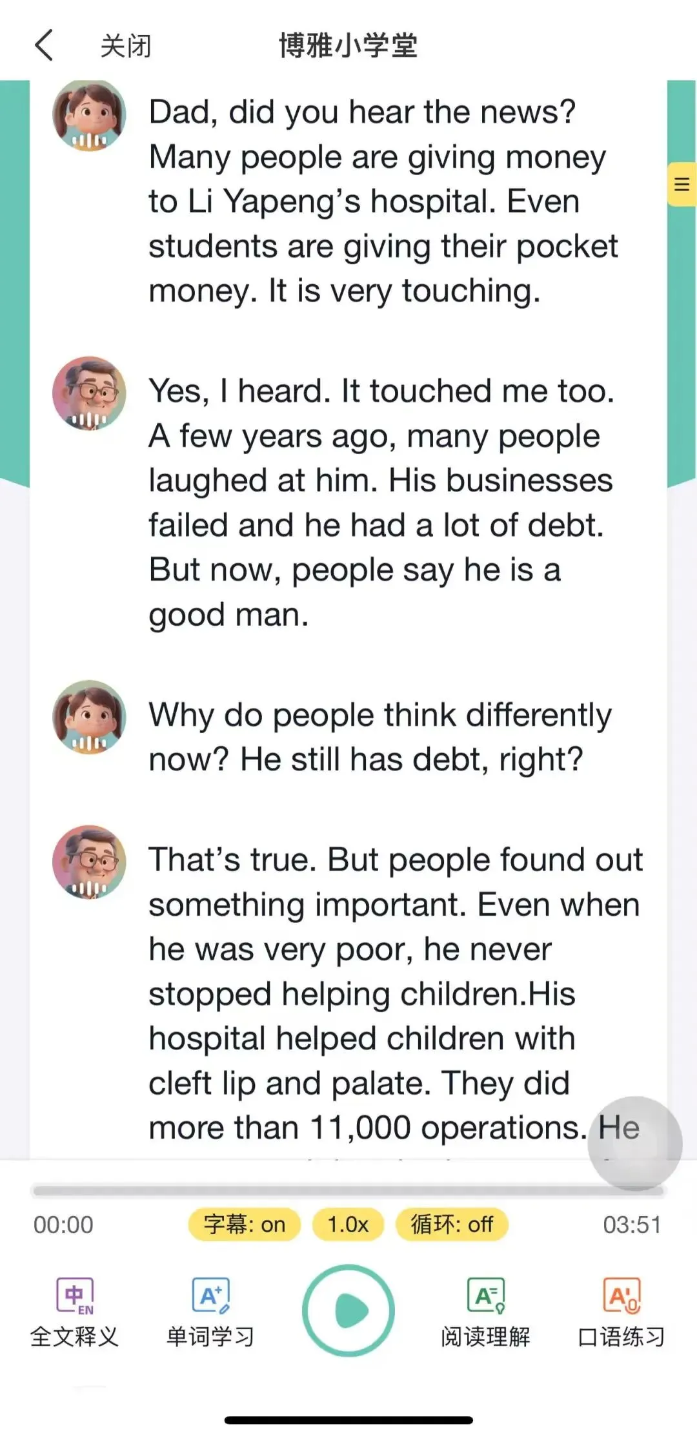Screen dimensions: 697x1437
Task: Tap the dad avatar beside "That's true"
Action: (89, 862)
